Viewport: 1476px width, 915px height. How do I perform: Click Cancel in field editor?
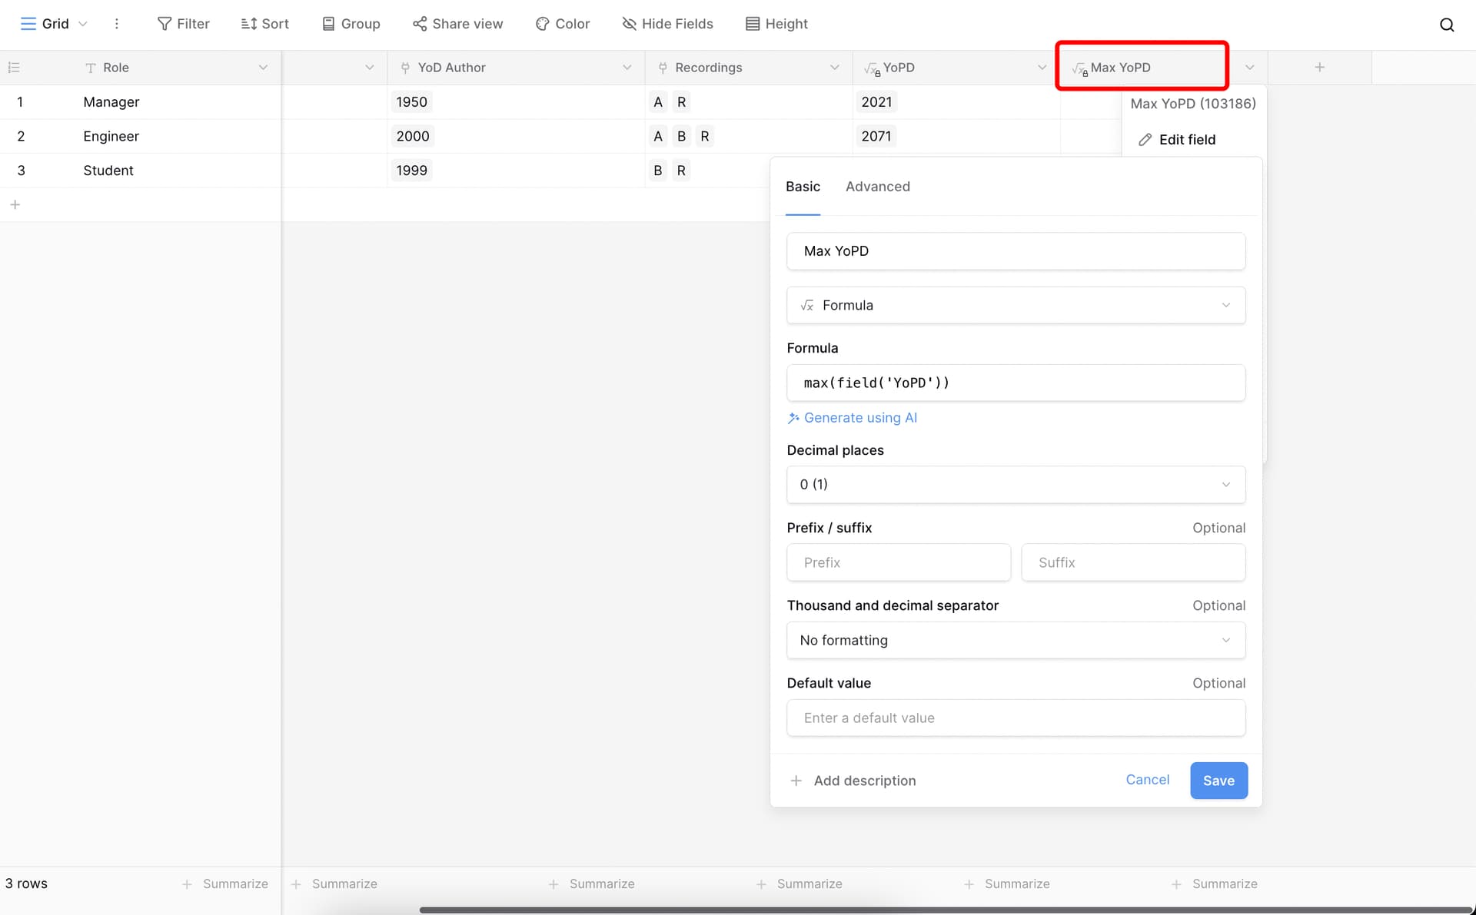click(1147, 780)
